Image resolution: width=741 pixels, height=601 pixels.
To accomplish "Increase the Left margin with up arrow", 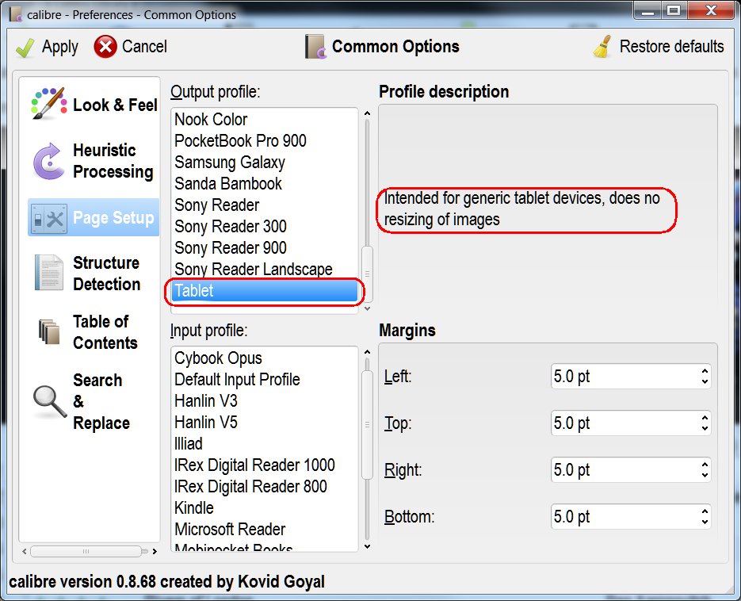I will point(705,371).
